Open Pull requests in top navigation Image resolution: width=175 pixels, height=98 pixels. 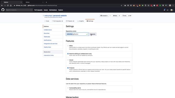coord(38,10)
